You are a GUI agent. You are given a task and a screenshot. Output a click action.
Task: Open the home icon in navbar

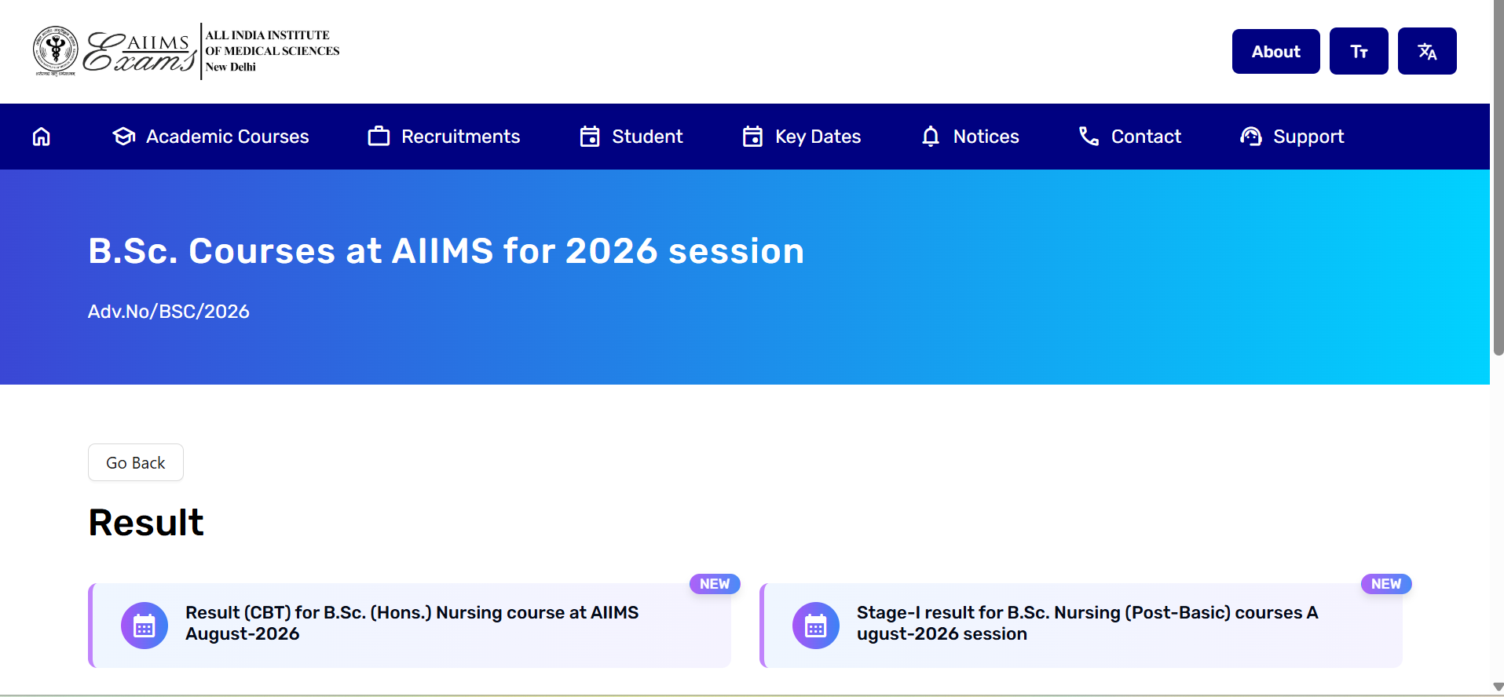click(x=42, y=137)
